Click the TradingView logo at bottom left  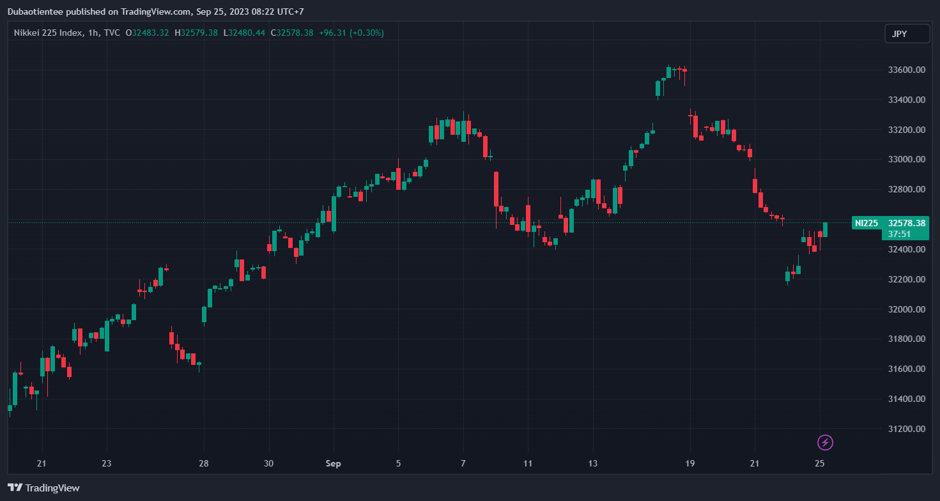[x=43, y=488]
